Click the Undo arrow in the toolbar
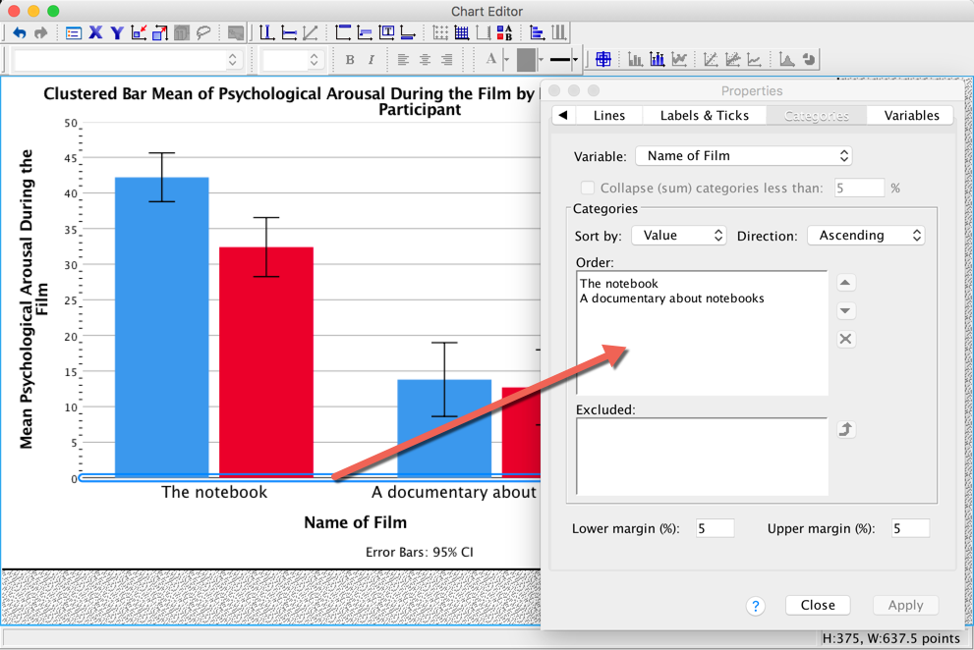The image size is (974, 650). [20, 33]
